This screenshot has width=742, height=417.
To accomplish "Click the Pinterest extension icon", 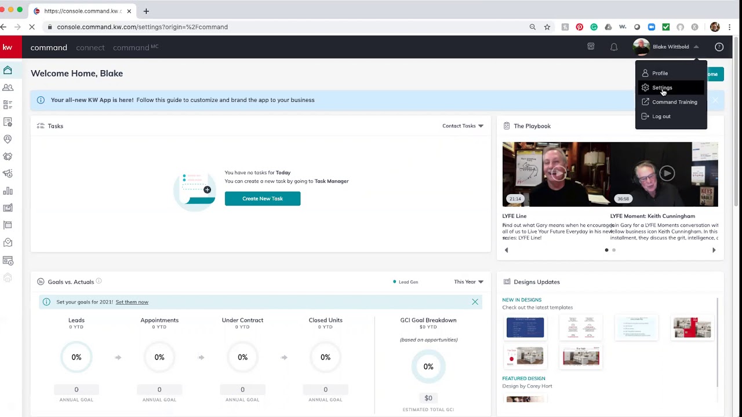I will tap(579, 27).
